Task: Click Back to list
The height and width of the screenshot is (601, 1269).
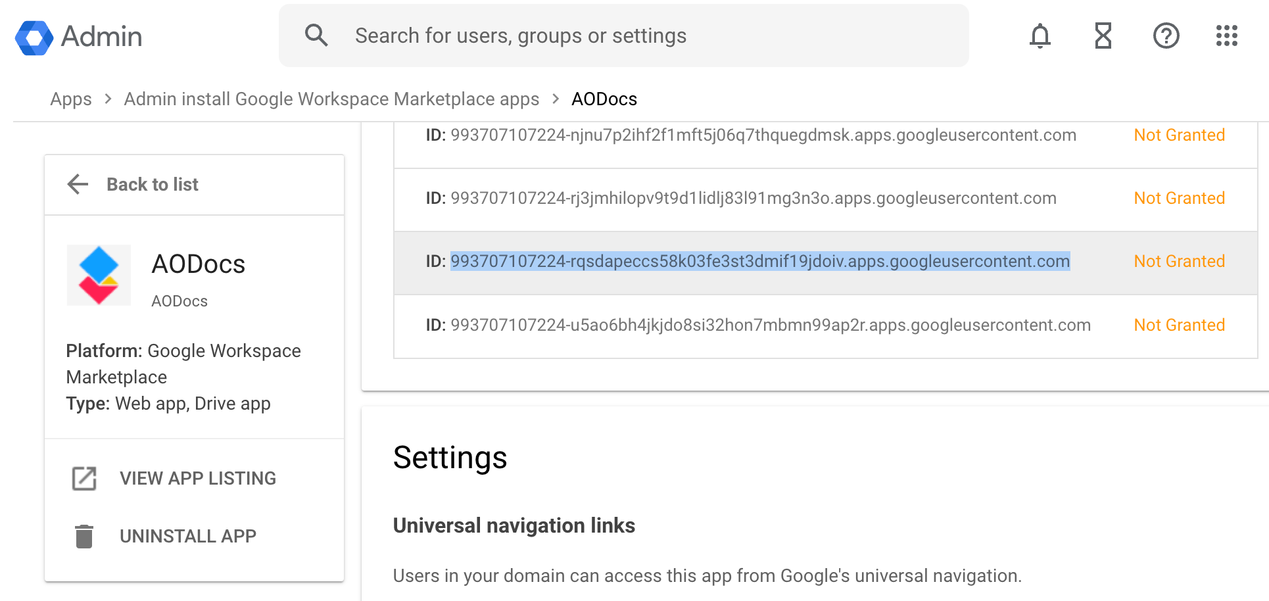Action: [152, 184]
